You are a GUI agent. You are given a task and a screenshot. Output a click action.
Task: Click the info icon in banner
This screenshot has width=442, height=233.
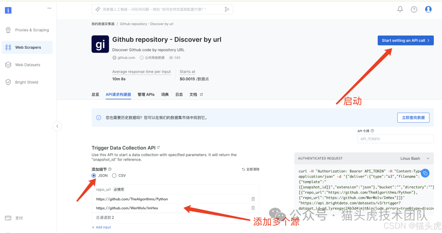pyautogui.click(x=99, y=118)
